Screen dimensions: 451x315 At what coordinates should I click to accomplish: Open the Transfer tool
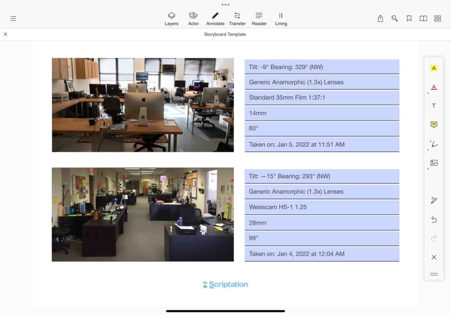click(237, 18)
